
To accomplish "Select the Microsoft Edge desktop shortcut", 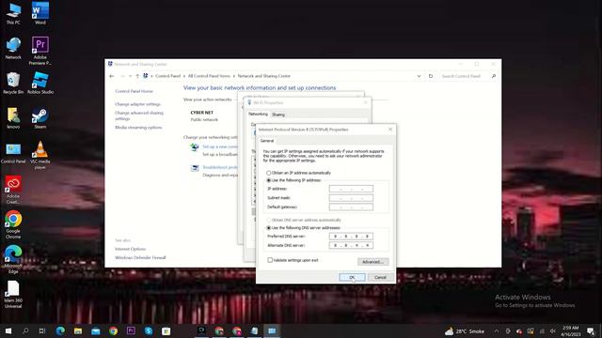I will pyautogui.click(x=13, y=259).
